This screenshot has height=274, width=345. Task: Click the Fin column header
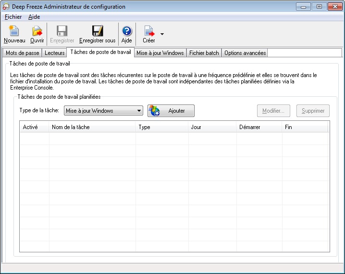click(305, 127)
